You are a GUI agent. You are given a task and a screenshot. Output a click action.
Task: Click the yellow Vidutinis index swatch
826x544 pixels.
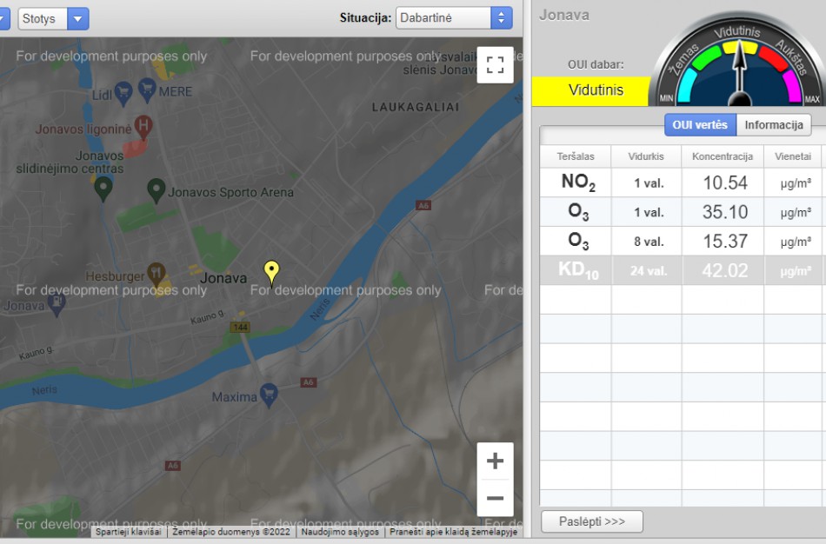[590, 90]
